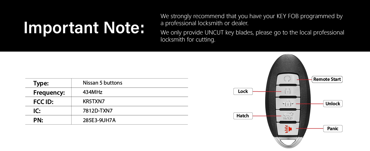The image size is (370, 151).
Task: Click the Remote Start button on key fob
Action: (287, 79)
